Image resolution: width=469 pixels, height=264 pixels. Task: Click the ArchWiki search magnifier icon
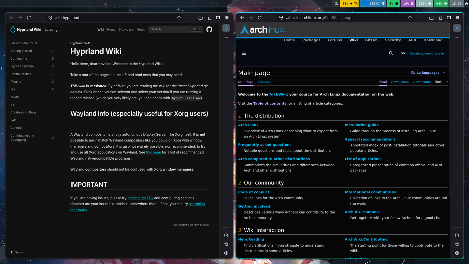pyautogui.click(x=391, y=53)
